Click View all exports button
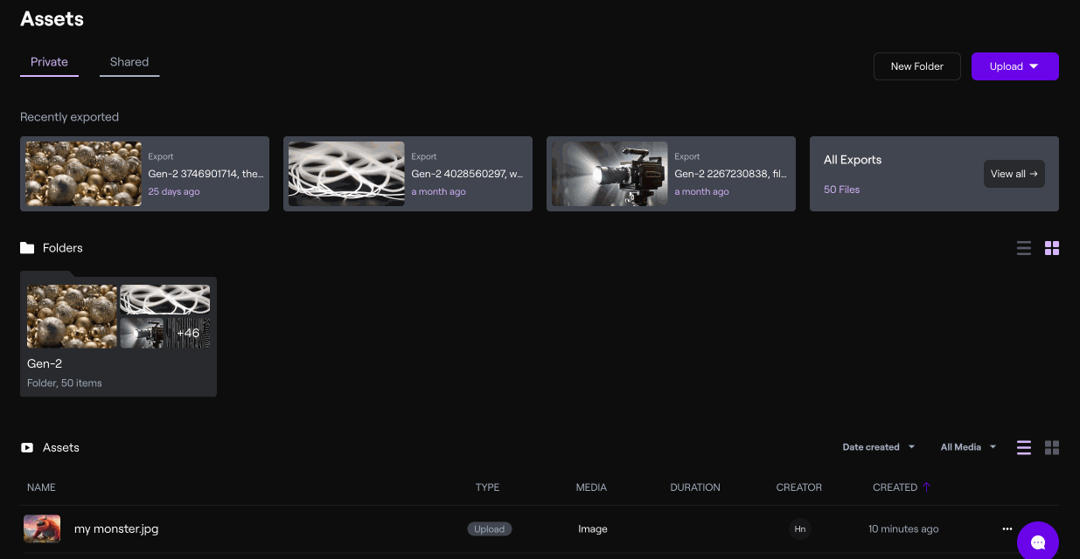1080x559 pixels. pos(1014,174)
